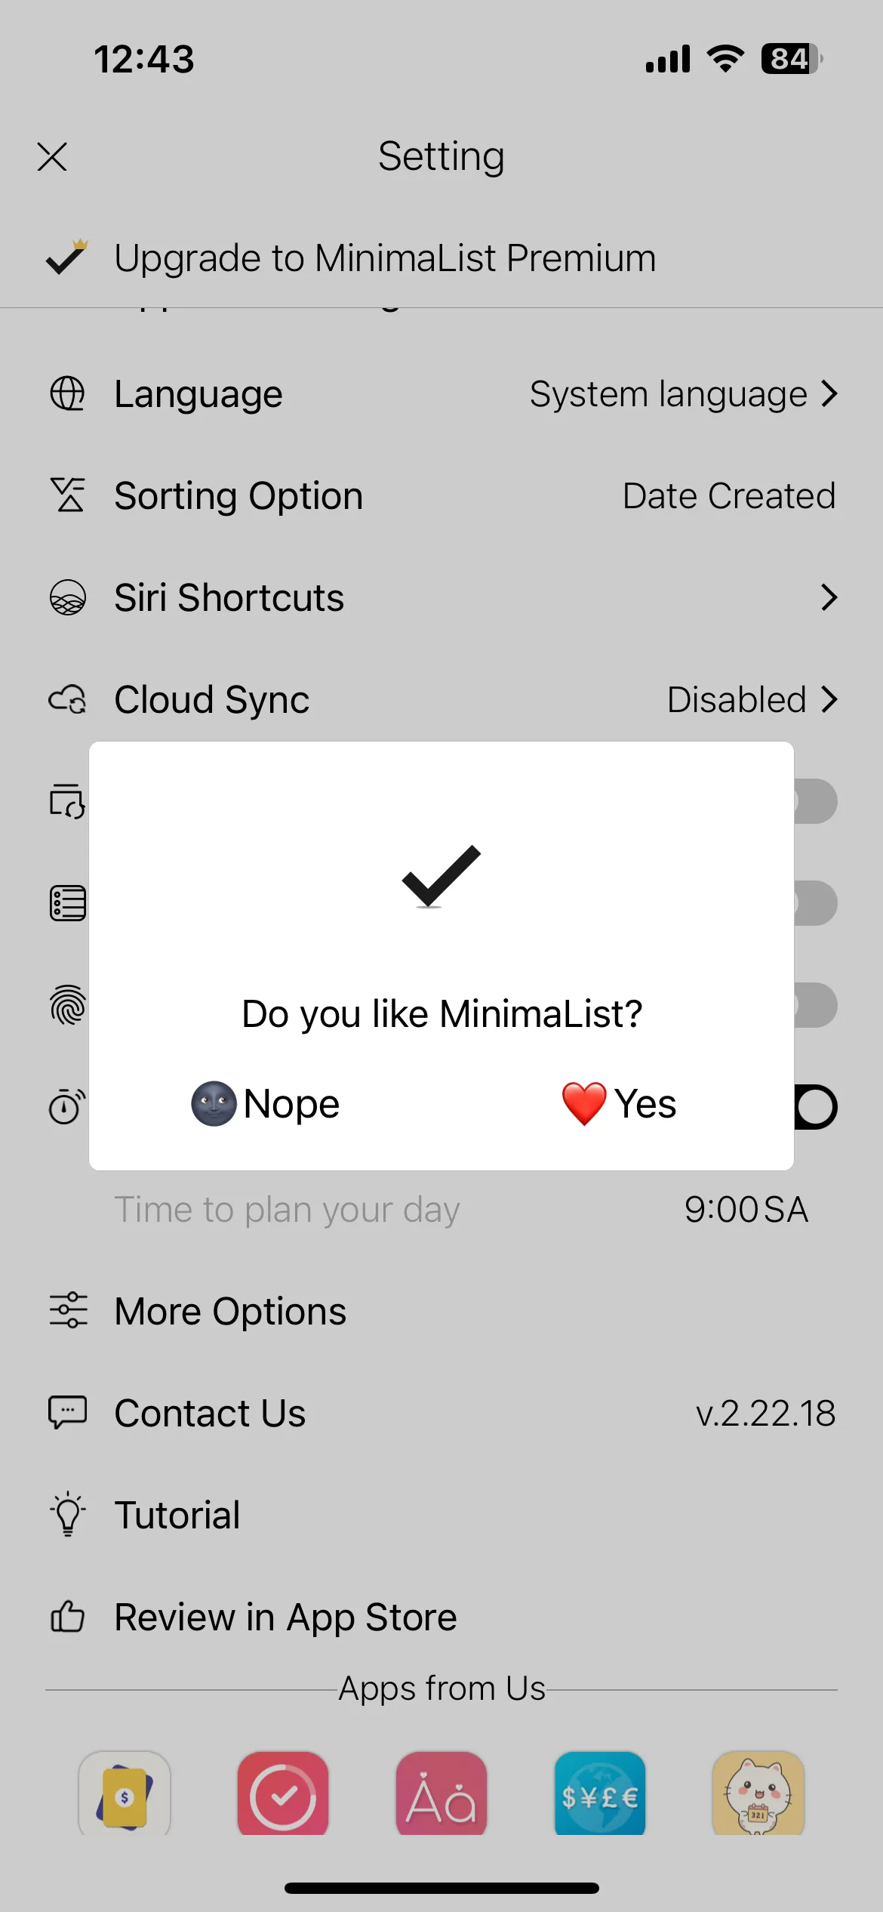Close the Setting screen with X

click(52, 157)
